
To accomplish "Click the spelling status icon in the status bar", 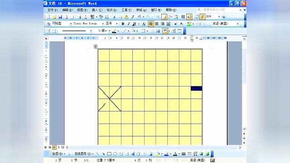I will point(213,160).
